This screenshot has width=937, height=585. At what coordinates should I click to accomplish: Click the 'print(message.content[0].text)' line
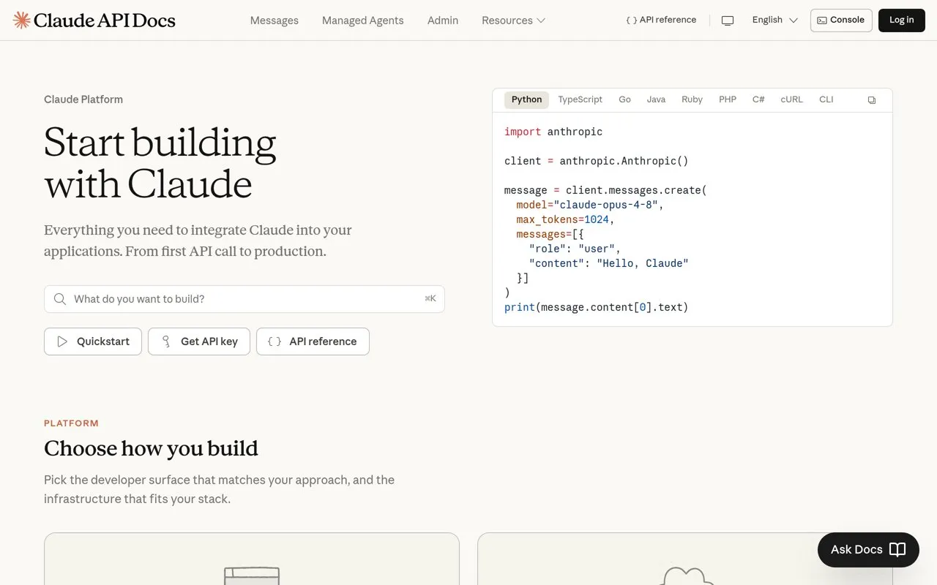point(597,307)
